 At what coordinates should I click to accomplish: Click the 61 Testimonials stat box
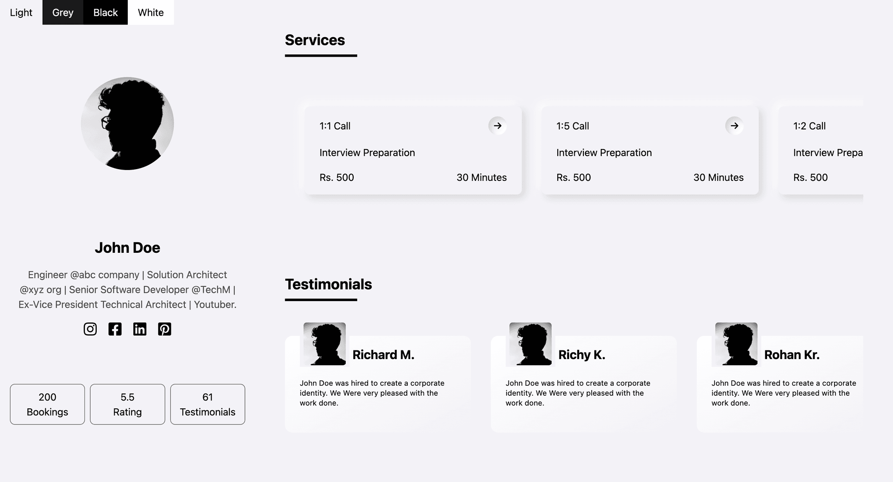[x=208, y=404]
